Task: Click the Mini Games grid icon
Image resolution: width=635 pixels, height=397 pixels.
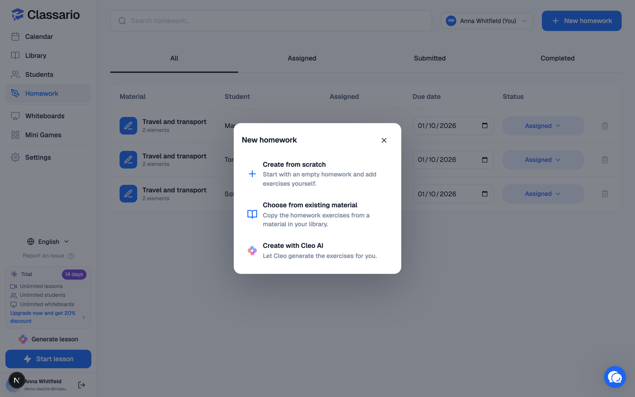Action: pos(15,135)
